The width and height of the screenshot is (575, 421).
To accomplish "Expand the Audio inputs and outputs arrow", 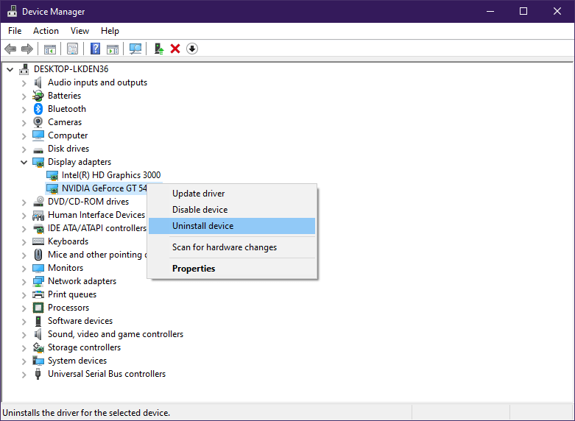I will click(x=24, y=83).
